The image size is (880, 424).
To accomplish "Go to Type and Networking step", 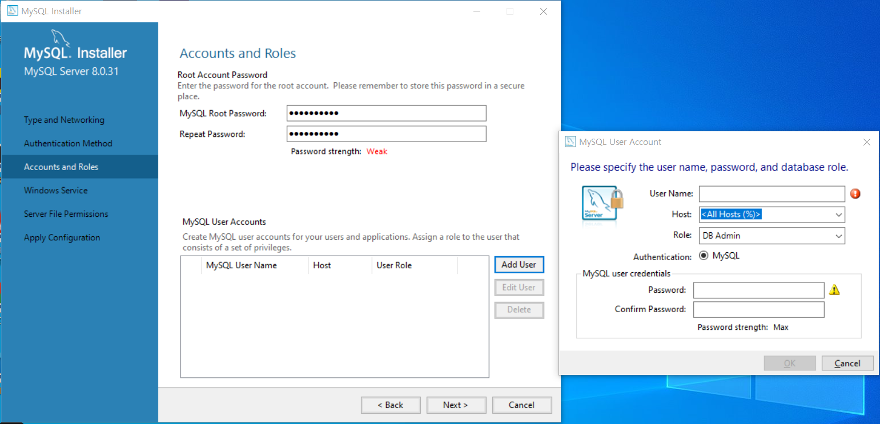I will [x=64, y=120].
